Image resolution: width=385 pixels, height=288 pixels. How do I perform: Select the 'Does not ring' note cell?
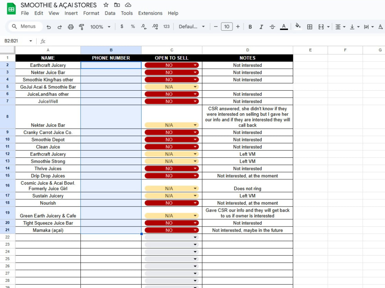click(x=248, y=186)
